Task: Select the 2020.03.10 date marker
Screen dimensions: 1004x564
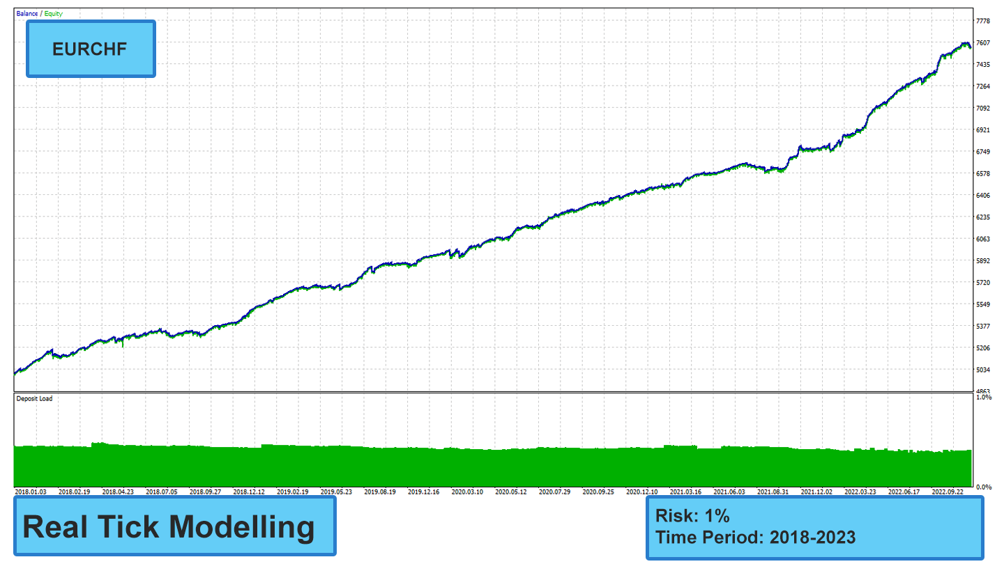Action: (467, 492)
